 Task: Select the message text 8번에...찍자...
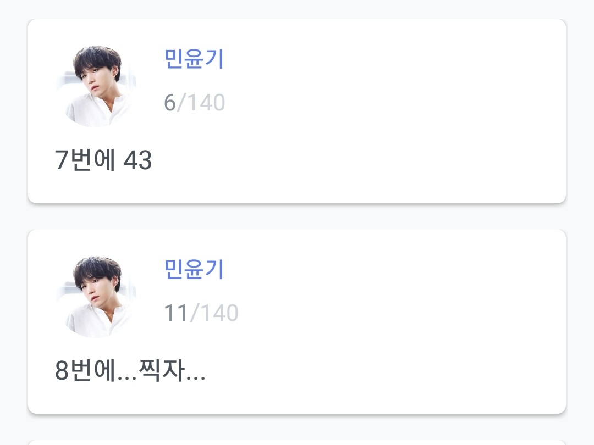(x=130, y=371)
